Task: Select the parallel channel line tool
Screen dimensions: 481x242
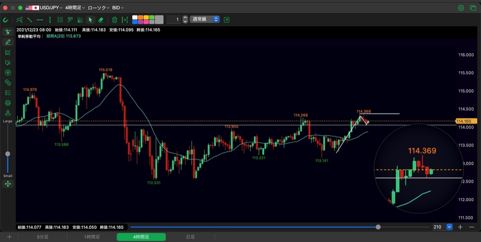Action: pyautogui.click(x=19, y=20)
